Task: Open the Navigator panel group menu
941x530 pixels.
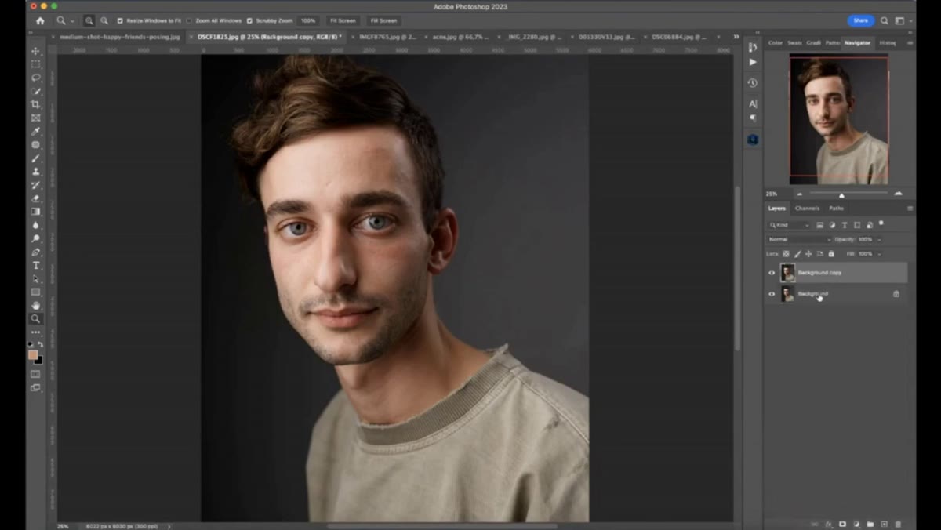Action: 910,43
